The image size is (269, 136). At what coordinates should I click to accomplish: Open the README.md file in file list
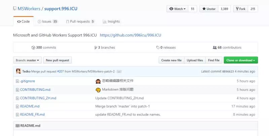coord(30,106)
